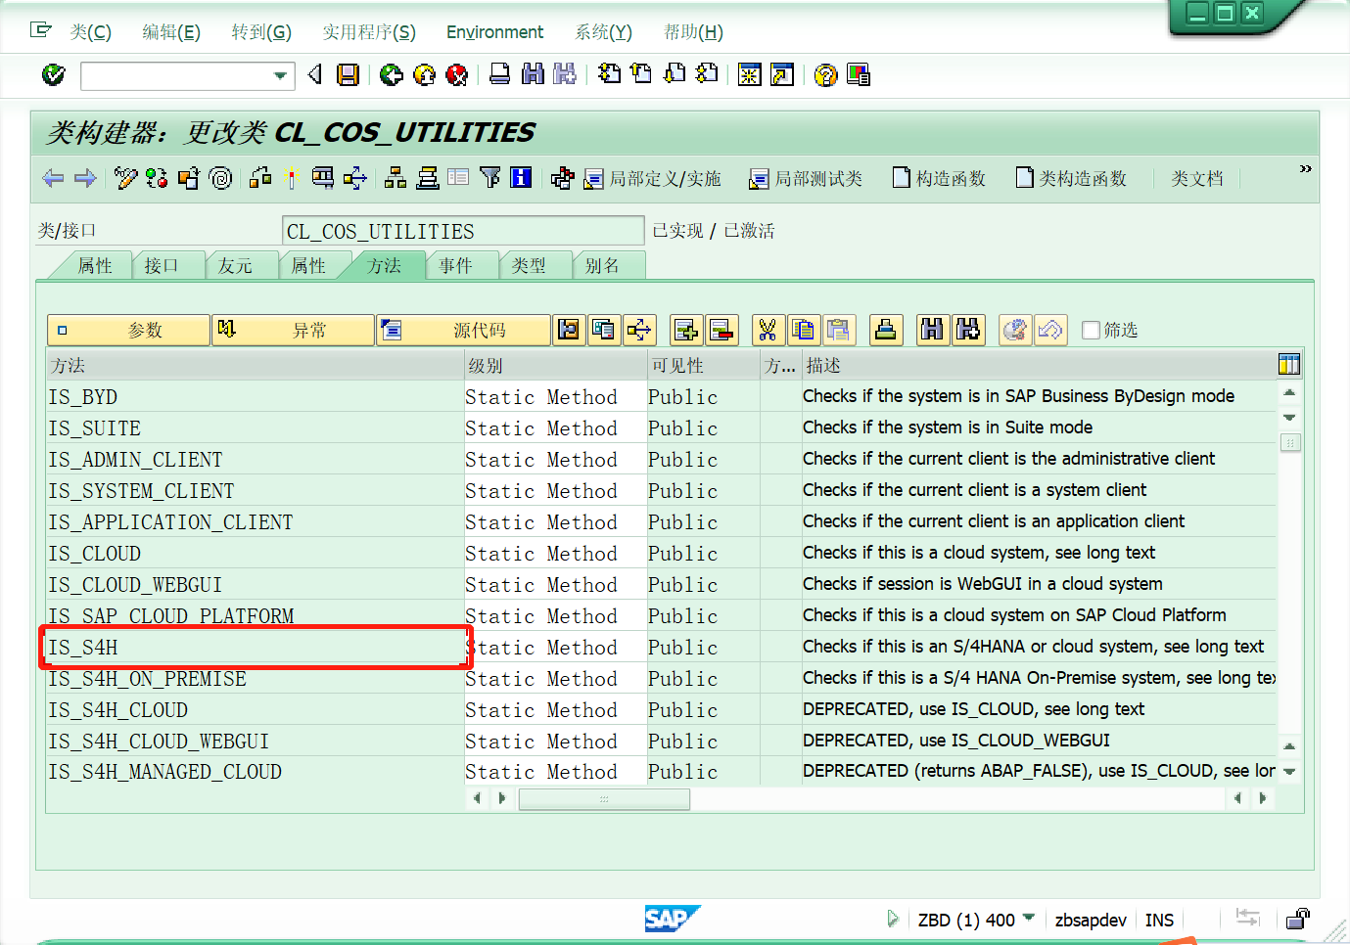Viewport: 1350px width, 945px height.
Task: Click the Save floppy disk icon
Action: click(348, 74)
